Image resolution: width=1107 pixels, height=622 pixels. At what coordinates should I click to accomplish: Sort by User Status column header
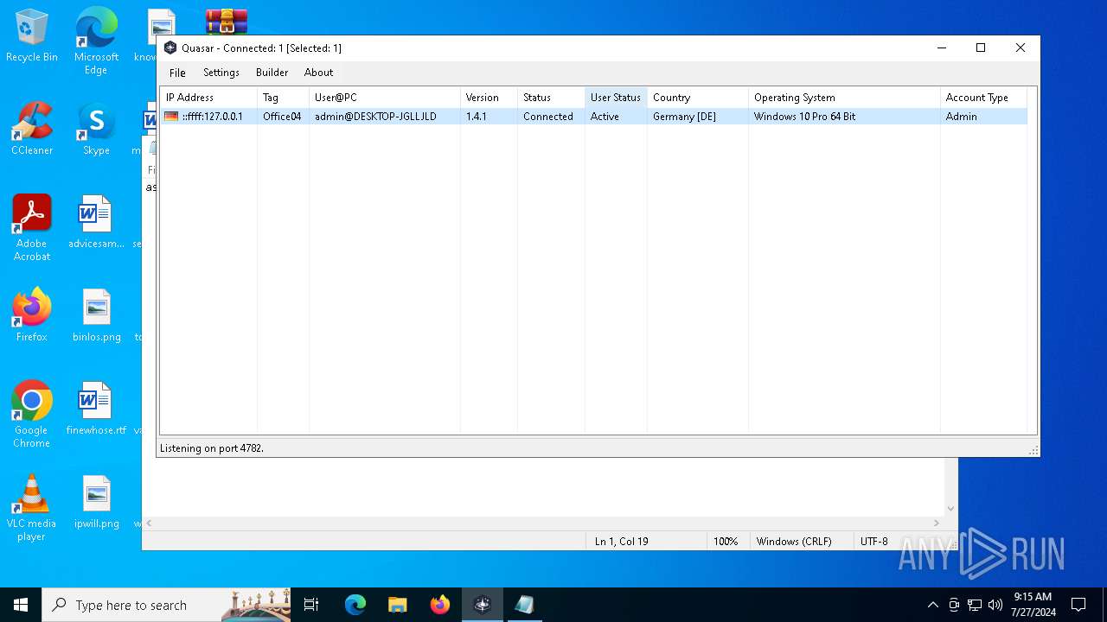tap(616, 98)
